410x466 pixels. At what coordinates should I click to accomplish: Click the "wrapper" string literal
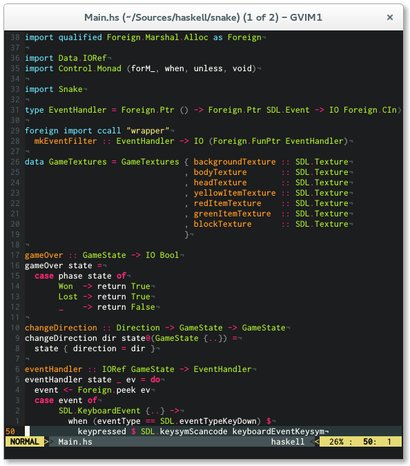coord(148,131)
